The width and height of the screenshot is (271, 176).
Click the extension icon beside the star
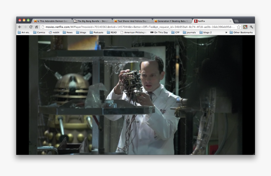coord(245,27)
